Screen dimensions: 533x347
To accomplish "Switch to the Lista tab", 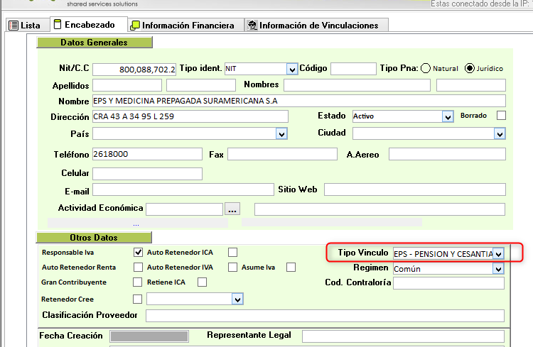I will [x=24, y=25].
